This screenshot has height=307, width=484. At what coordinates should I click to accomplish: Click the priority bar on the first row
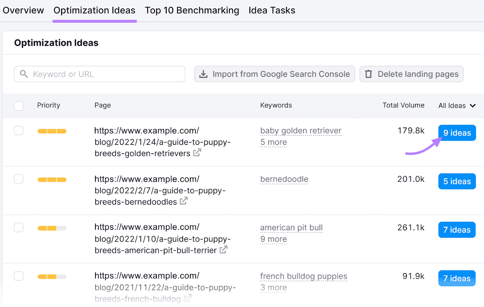tap(51, 131)
